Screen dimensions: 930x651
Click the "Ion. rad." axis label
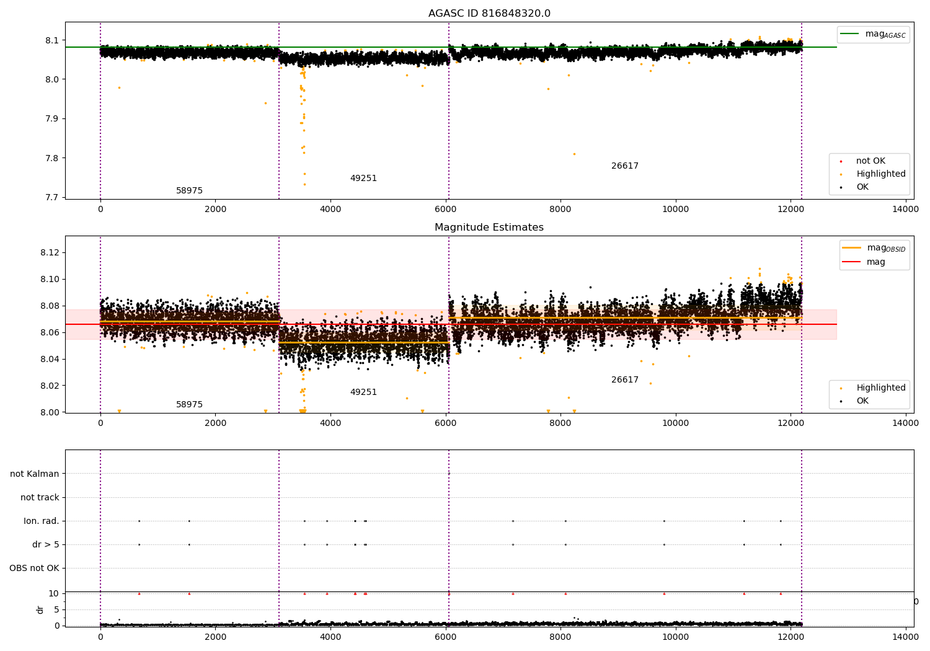click(42, 521)
